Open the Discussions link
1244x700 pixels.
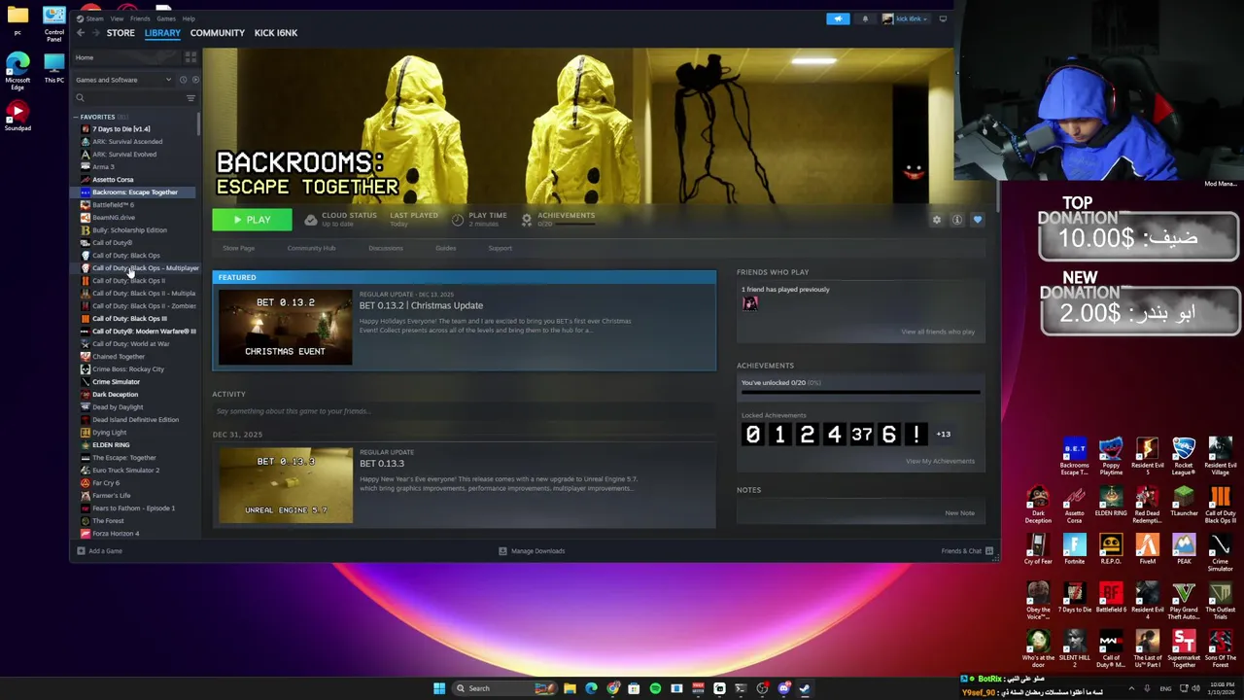click(386, 248)
